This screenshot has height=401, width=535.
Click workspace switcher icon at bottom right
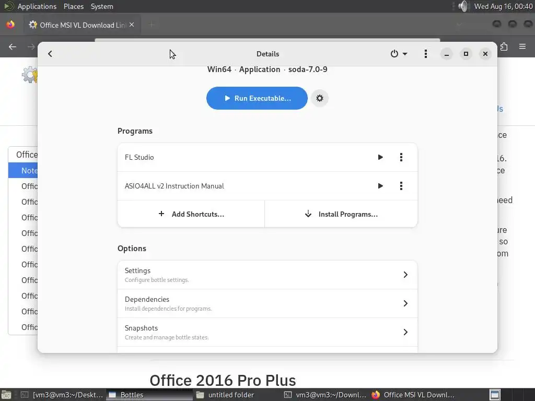click(495, 395)
